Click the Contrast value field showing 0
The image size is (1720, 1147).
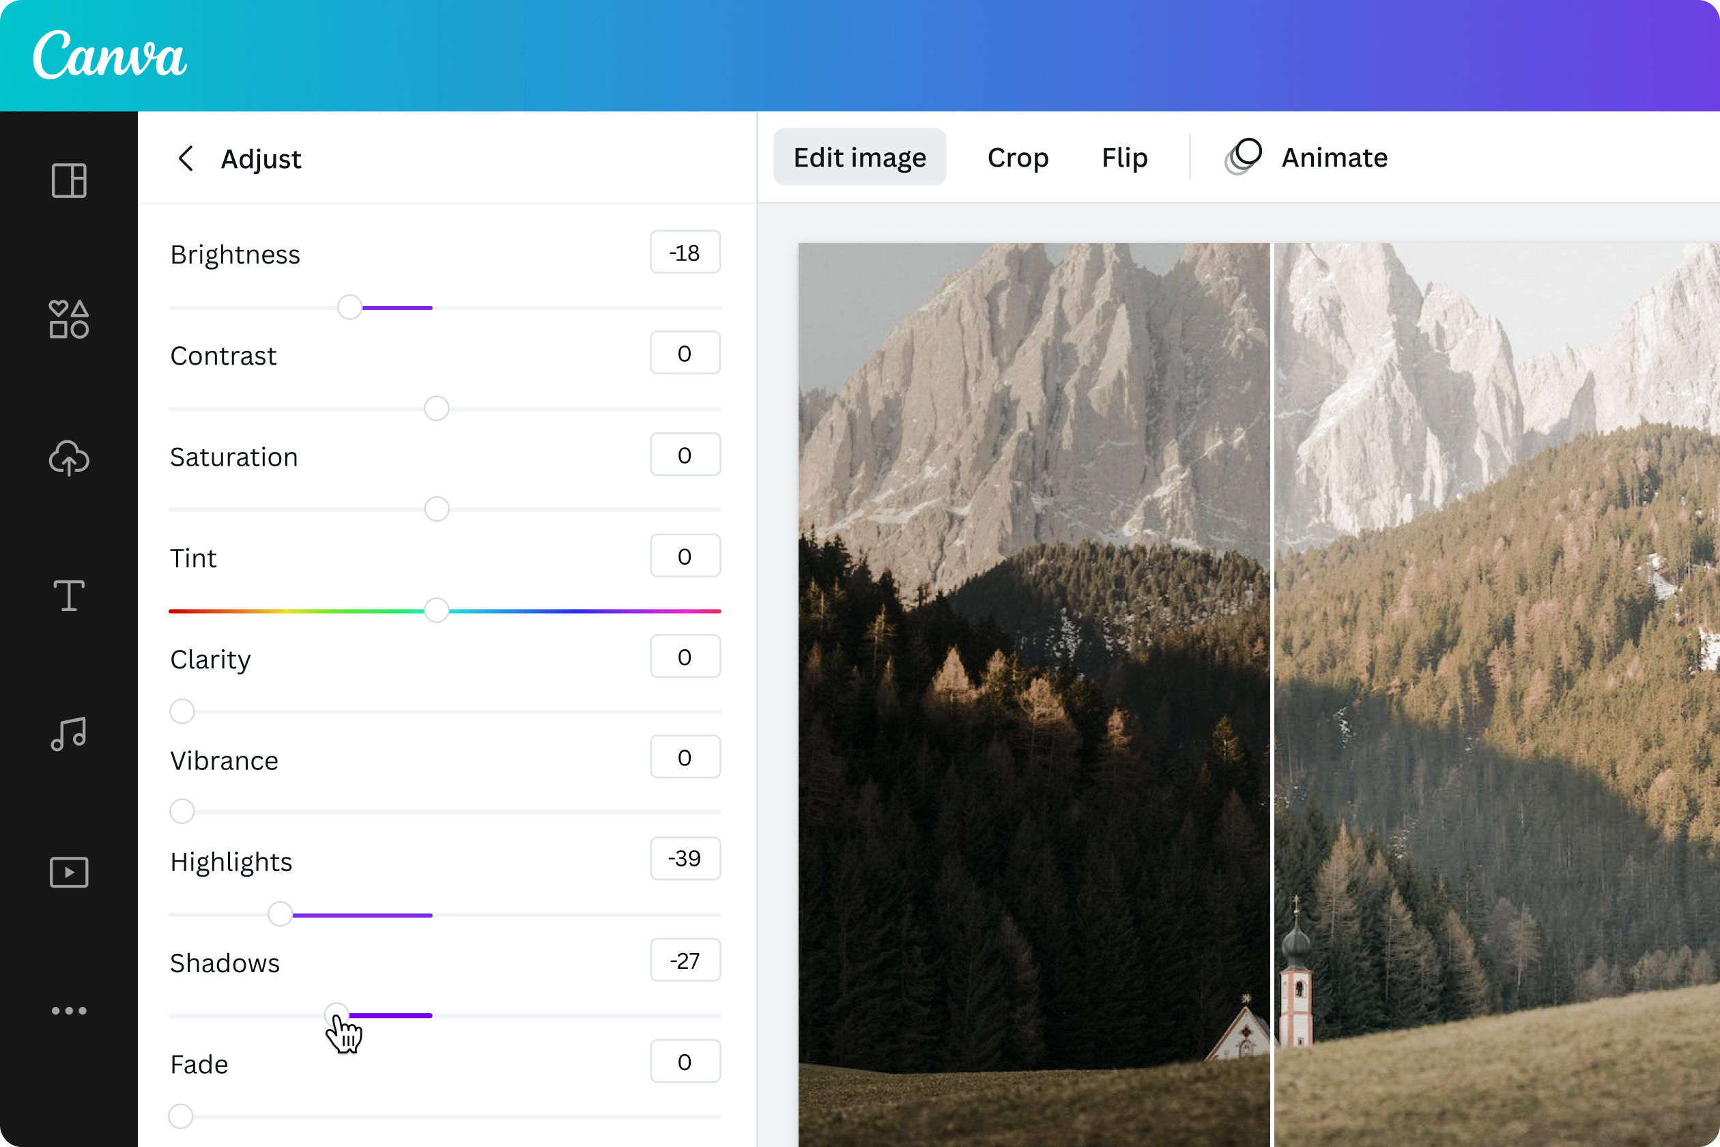tap(685, 352)
